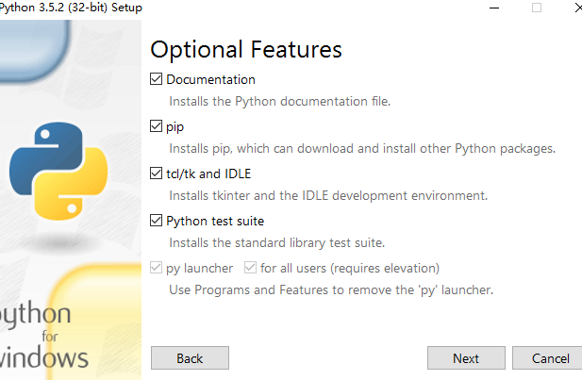Click the tkinter and IDLE description text

pyautogui.click(x=327, y=195)
